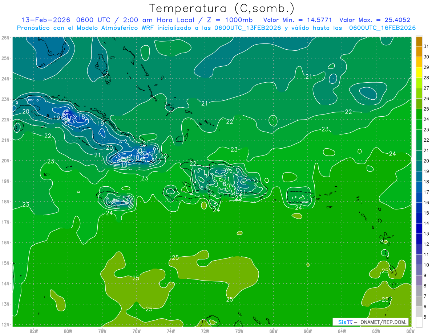Click the '15' label on the color legend

click(x=426, y=213)
